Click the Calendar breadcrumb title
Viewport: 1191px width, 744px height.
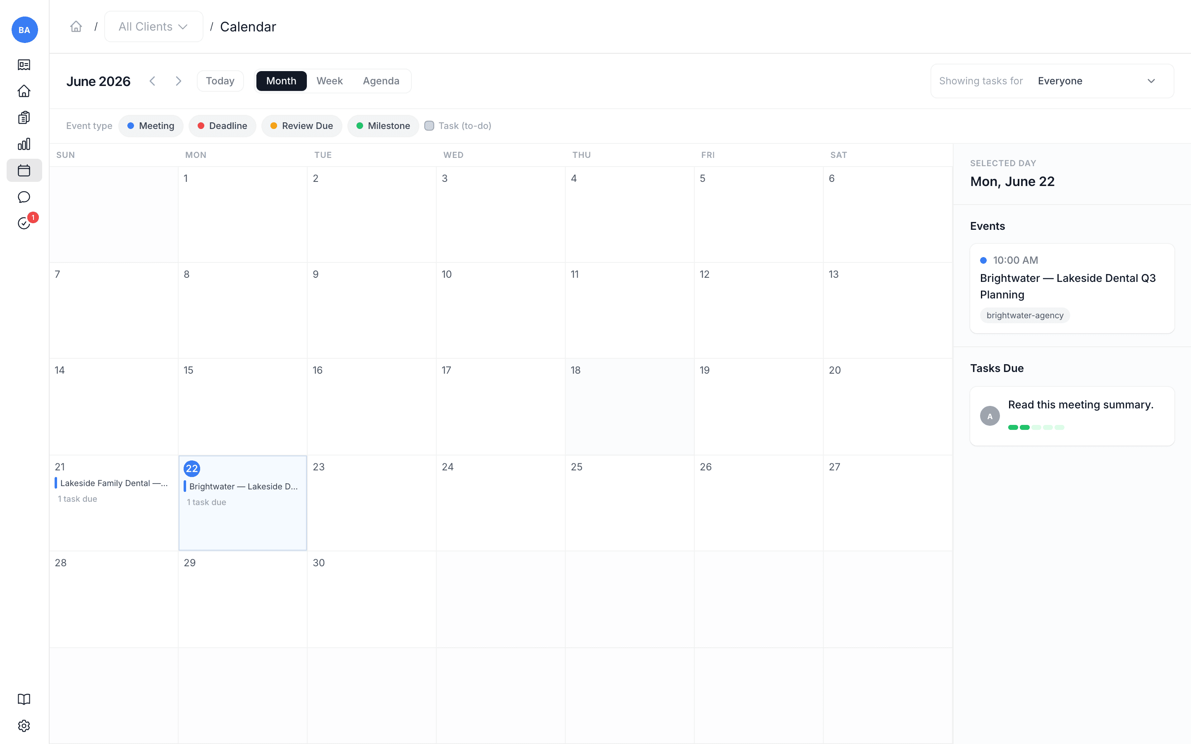248,26
